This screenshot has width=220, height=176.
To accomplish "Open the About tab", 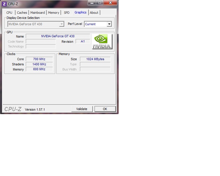I will tap(94, 13).
